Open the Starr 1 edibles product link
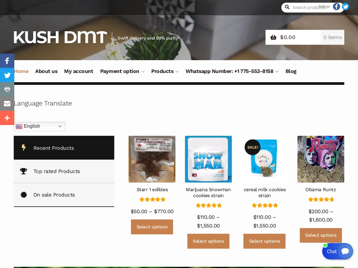The image size is (358, 268). coord(152,189)
